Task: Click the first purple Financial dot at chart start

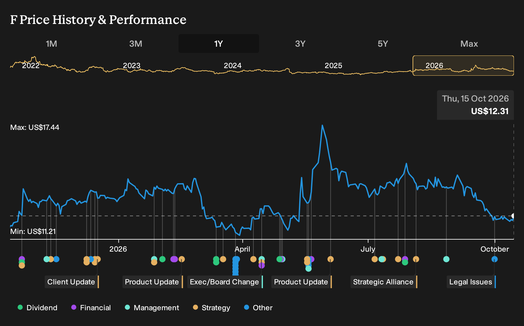Action: tap(22, 259)
